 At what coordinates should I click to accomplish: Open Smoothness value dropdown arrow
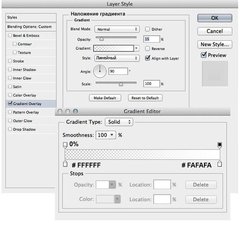(x=112, y=135)
